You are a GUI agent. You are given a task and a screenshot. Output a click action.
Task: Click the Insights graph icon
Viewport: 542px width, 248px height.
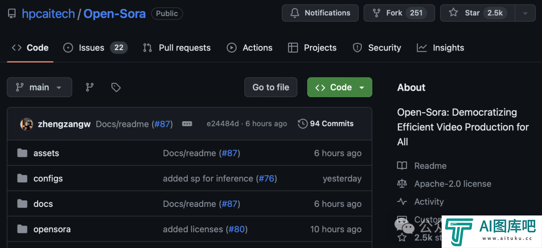pyautogui.click(x=422, y=48)
